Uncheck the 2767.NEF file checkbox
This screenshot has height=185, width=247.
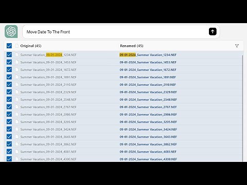pyautogui.click(x=9, y=107)
